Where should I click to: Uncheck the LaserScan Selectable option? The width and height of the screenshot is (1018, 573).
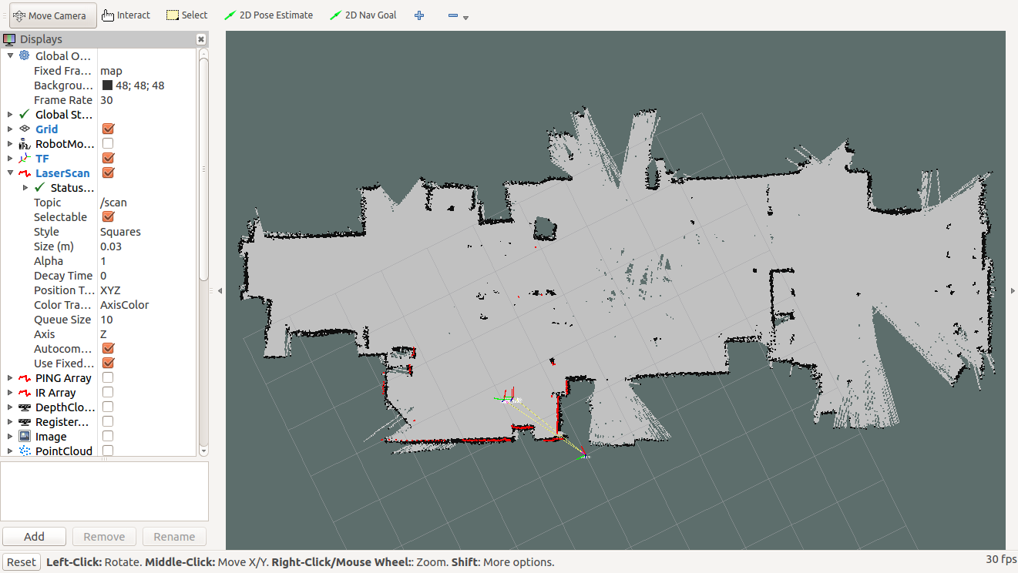click(108, 217)
